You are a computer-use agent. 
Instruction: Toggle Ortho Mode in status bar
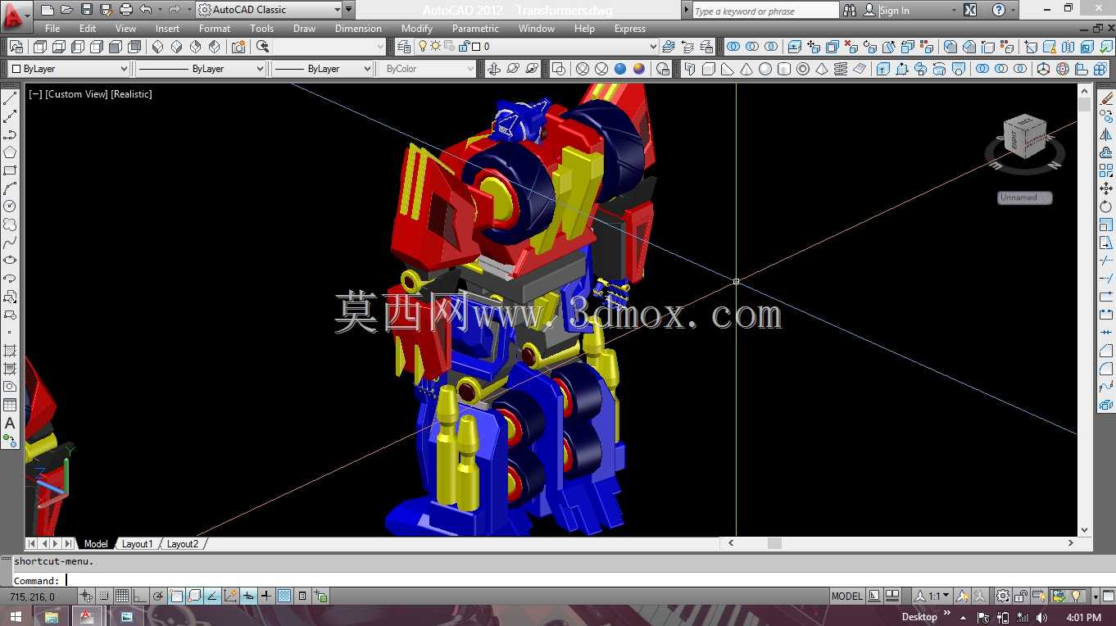(x=140, y=596)
